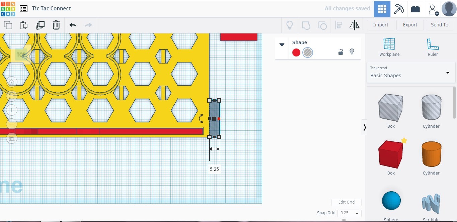Screen dimensions: 457x222
Task: Pick the red color swatch in Shape panel
Action: pyautogui.click(x=296, y=52)
